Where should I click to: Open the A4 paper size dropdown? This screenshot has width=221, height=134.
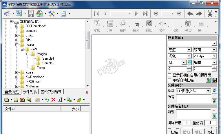184,63
